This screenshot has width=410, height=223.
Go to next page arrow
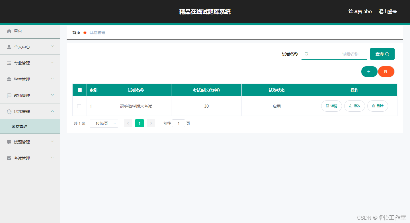151,123
